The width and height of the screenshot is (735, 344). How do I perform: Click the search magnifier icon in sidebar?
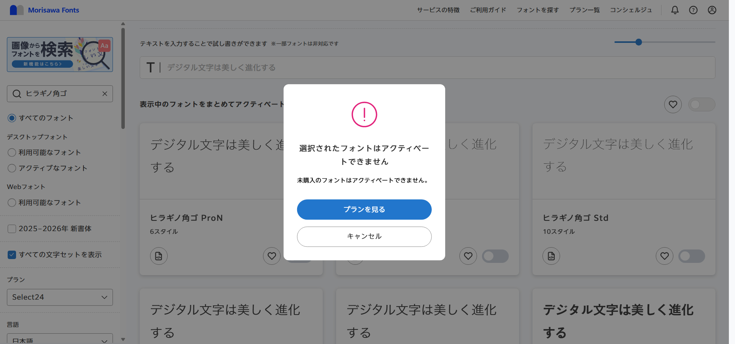point(17,94)
